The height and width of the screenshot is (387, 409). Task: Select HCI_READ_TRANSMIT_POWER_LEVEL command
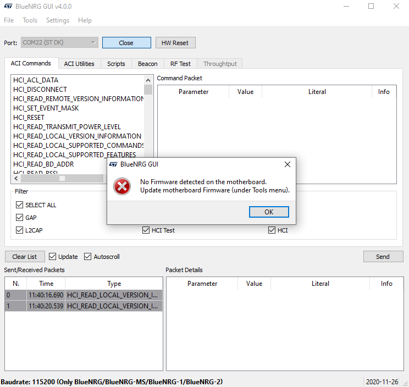point(67,127)
